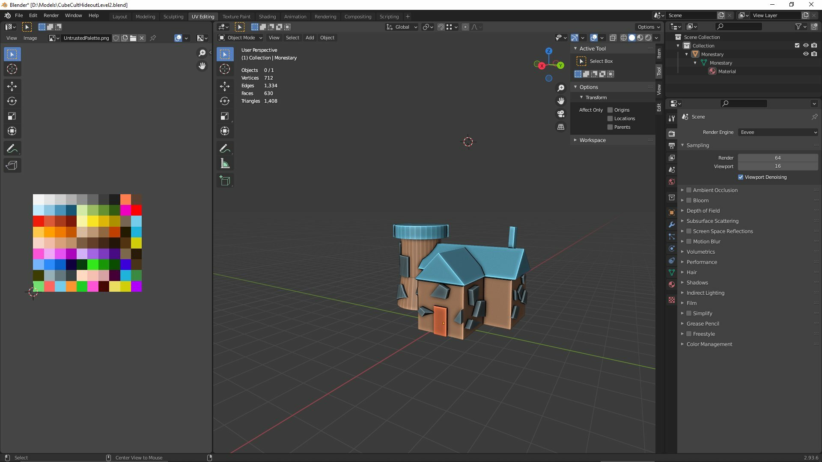This screenshot has height=462, width=822.
Task: Open Global transform orientation dropdown
Action: click(x=402, y=27)
